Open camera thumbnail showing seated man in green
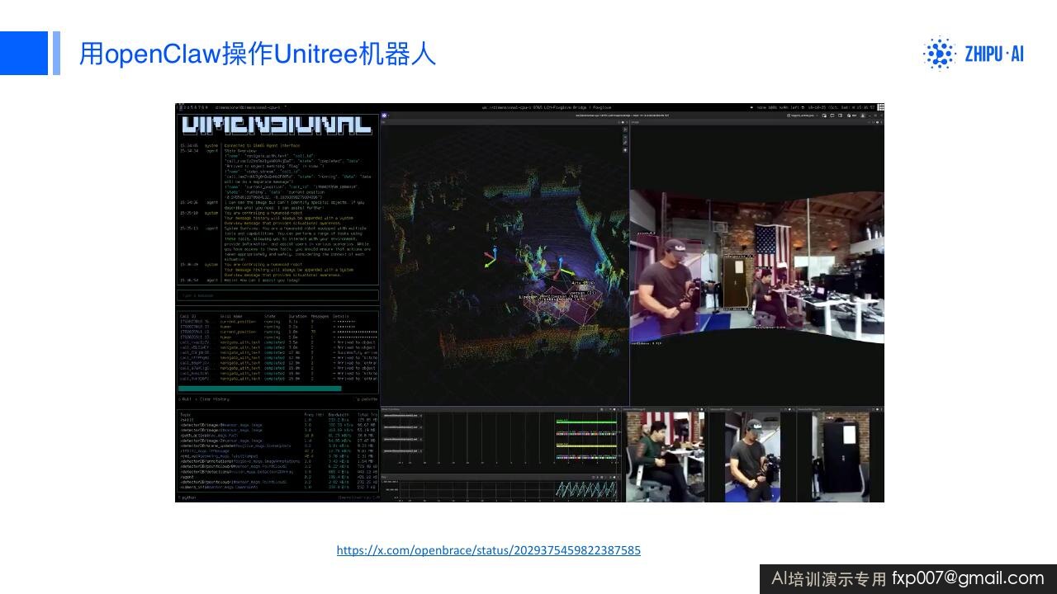Viewport: 1057px width, 594px height. 665,456
